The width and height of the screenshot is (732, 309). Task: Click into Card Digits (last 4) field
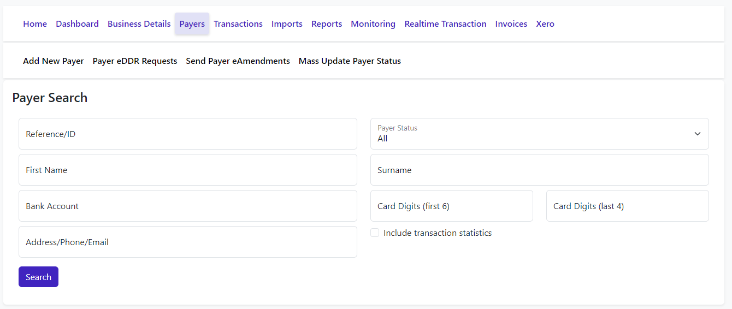tap(627, 206)
